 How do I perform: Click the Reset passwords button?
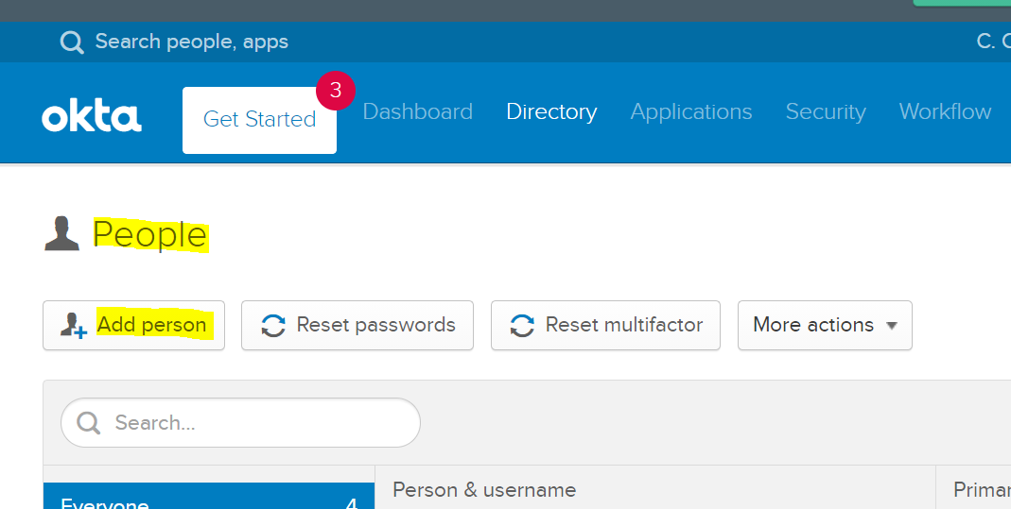[x=357, y=326]
